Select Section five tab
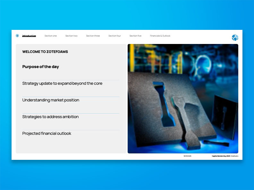Screen dimensions: 254x190 coord(135,36)
